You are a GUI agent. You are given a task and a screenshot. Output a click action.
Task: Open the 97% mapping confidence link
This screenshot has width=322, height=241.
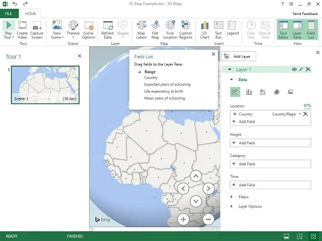pos(307,106)
